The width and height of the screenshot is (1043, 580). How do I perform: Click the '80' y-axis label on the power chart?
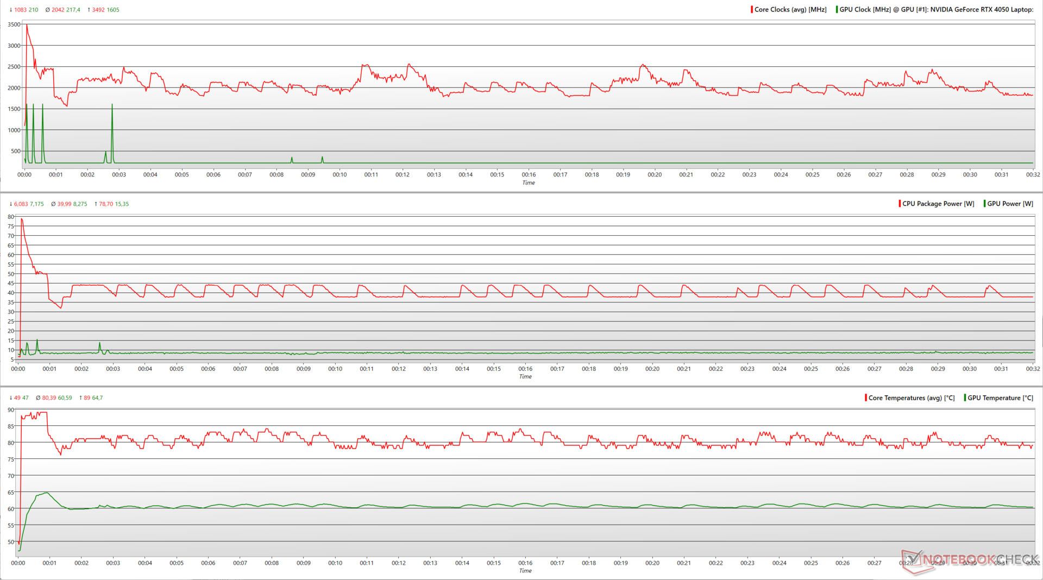(x=11, y=217)
